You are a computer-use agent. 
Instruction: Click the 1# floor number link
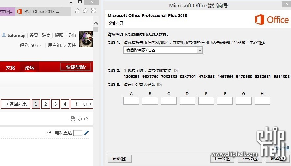tap(49, 133)
